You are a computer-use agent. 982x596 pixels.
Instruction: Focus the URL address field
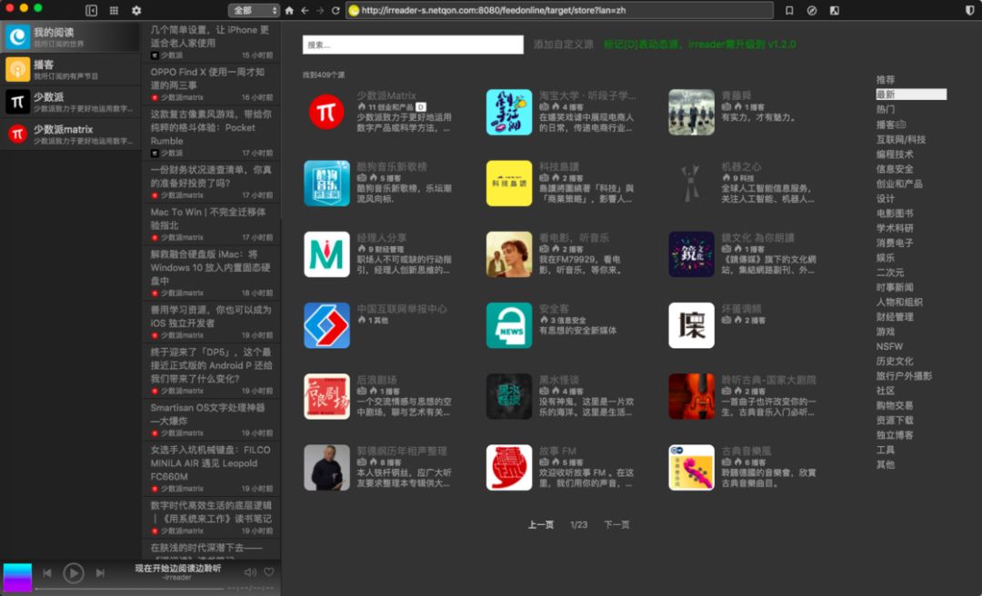559,11
